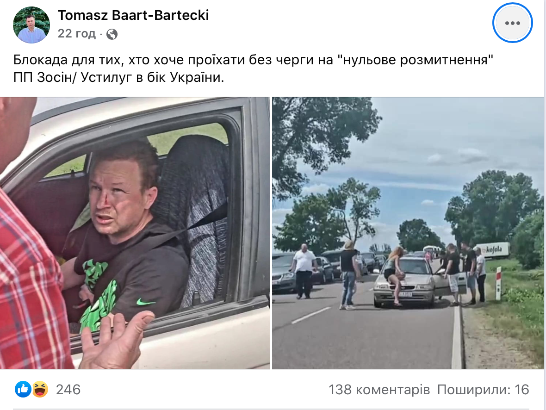Click the blue thumbs-up reaction icon

pos(23,389)
